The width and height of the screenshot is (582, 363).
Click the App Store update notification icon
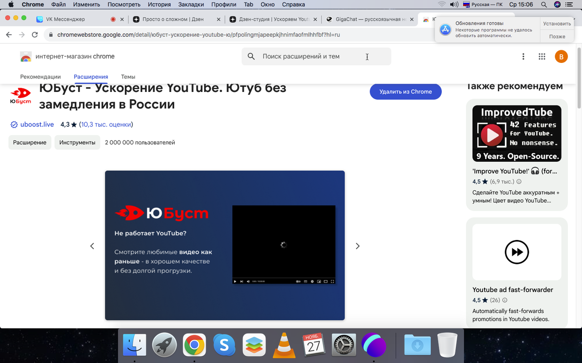(445, 30)
